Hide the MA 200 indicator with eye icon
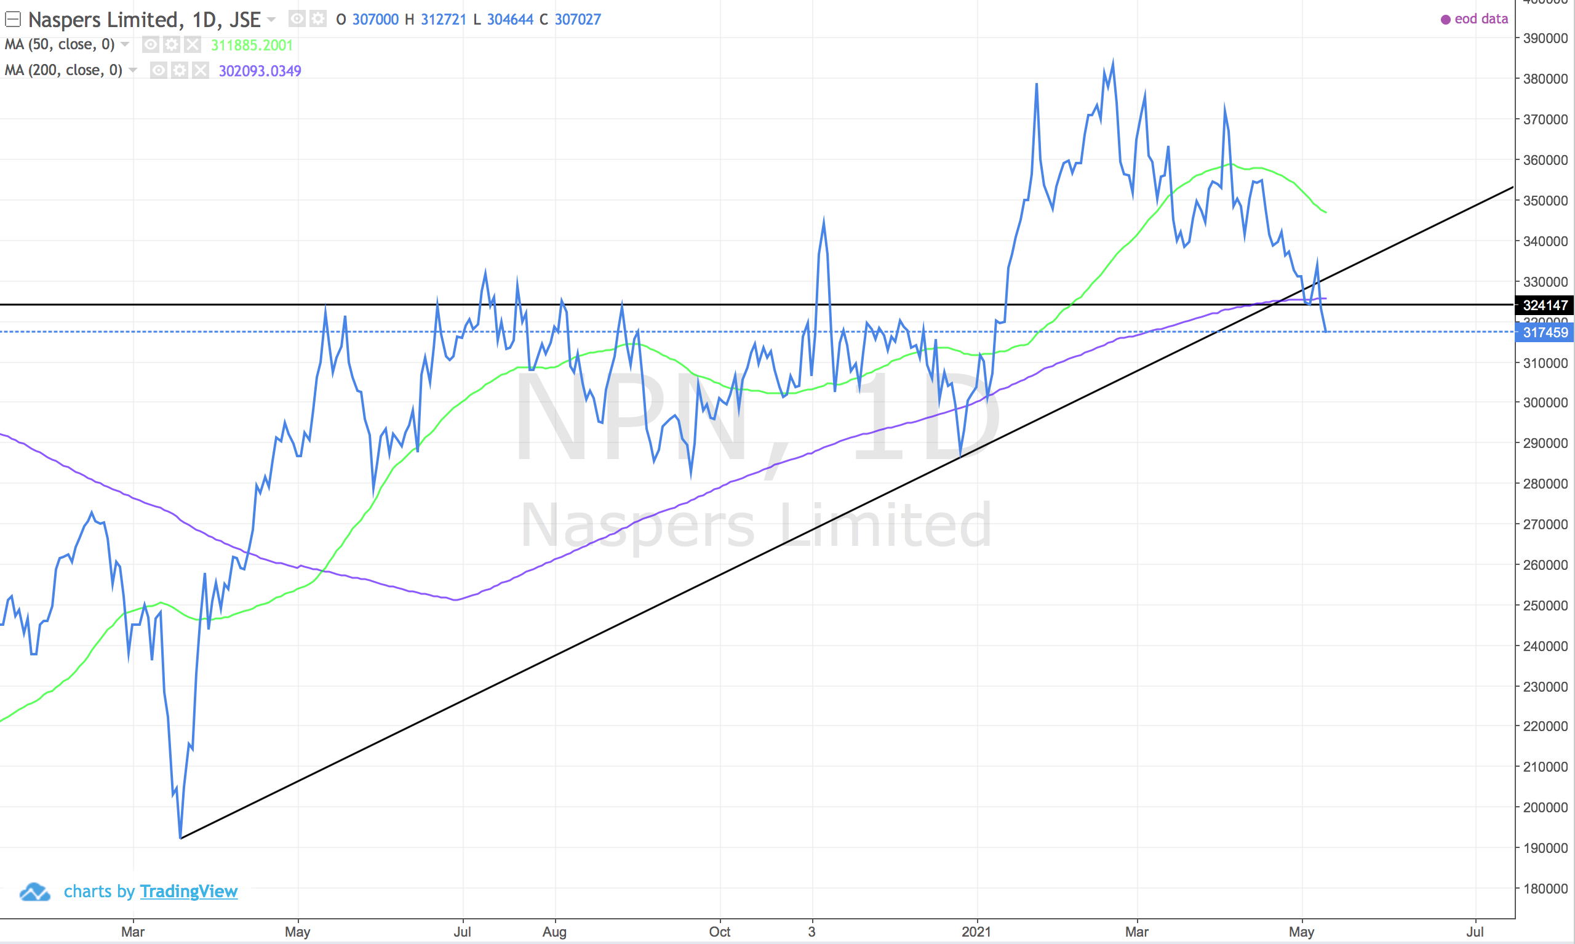Image resolution: width=1575 pixels, height=944 pixels. coord(159,70)
